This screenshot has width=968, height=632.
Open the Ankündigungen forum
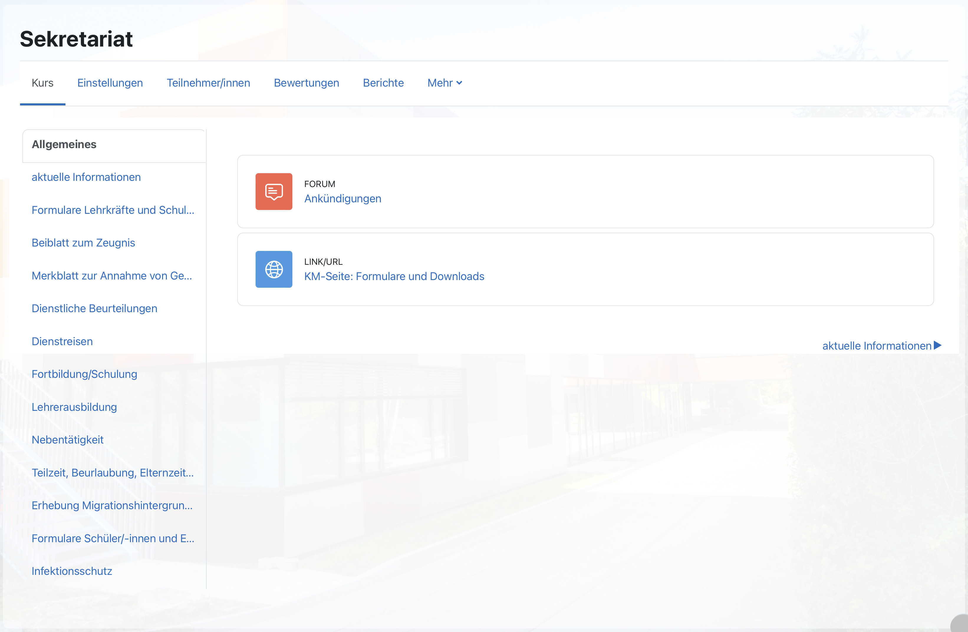click(x=343, y=198)
